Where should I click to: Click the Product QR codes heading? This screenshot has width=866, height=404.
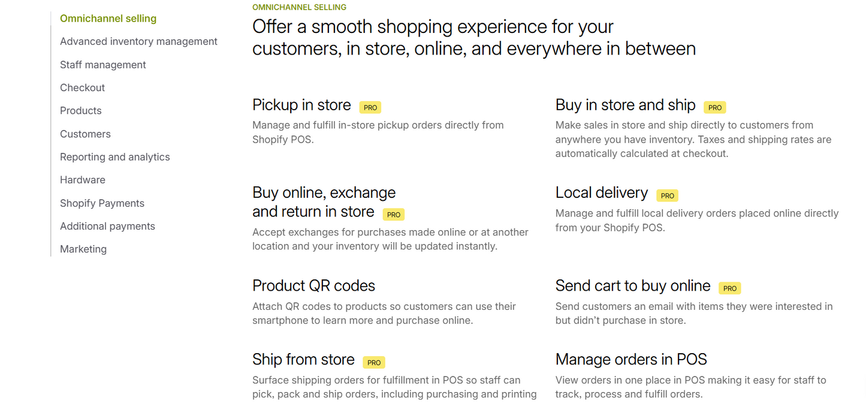[313, 285]
